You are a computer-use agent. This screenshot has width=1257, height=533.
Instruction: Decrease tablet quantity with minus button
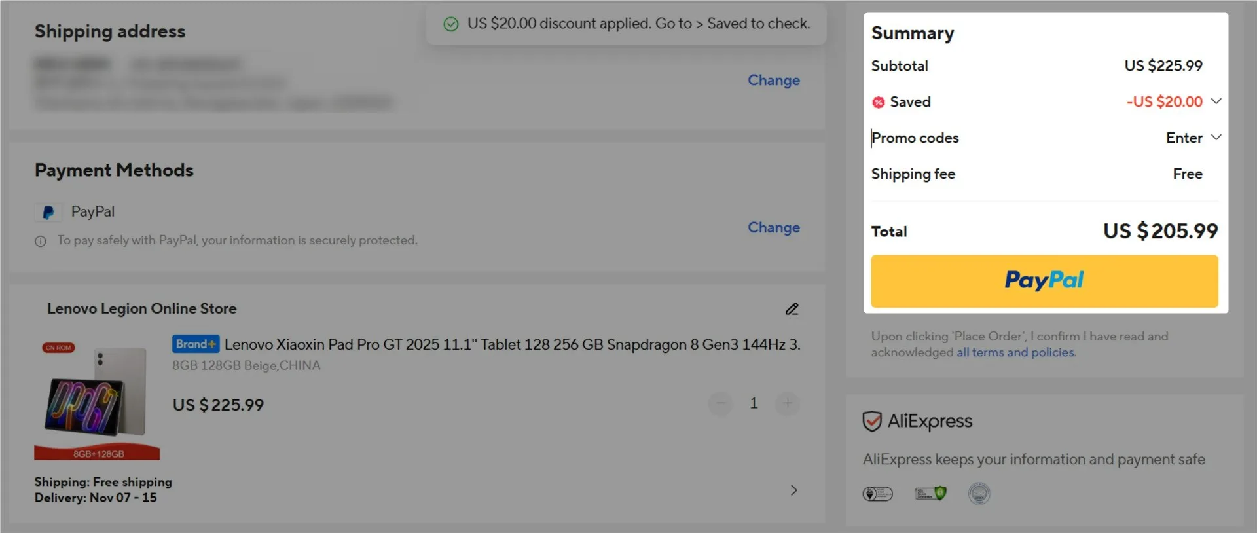720,403
